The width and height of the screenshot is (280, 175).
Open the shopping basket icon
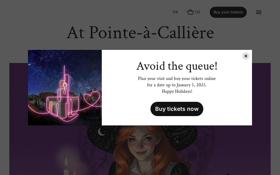click(x=190, y=12)
